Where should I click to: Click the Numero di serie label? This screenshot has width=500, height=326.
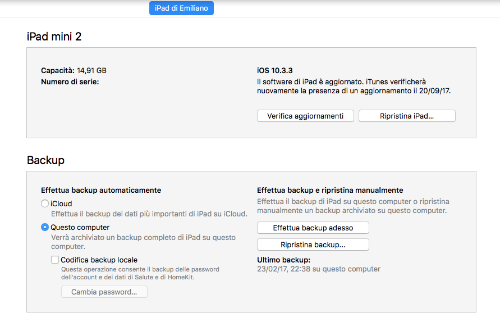point(70,81)
